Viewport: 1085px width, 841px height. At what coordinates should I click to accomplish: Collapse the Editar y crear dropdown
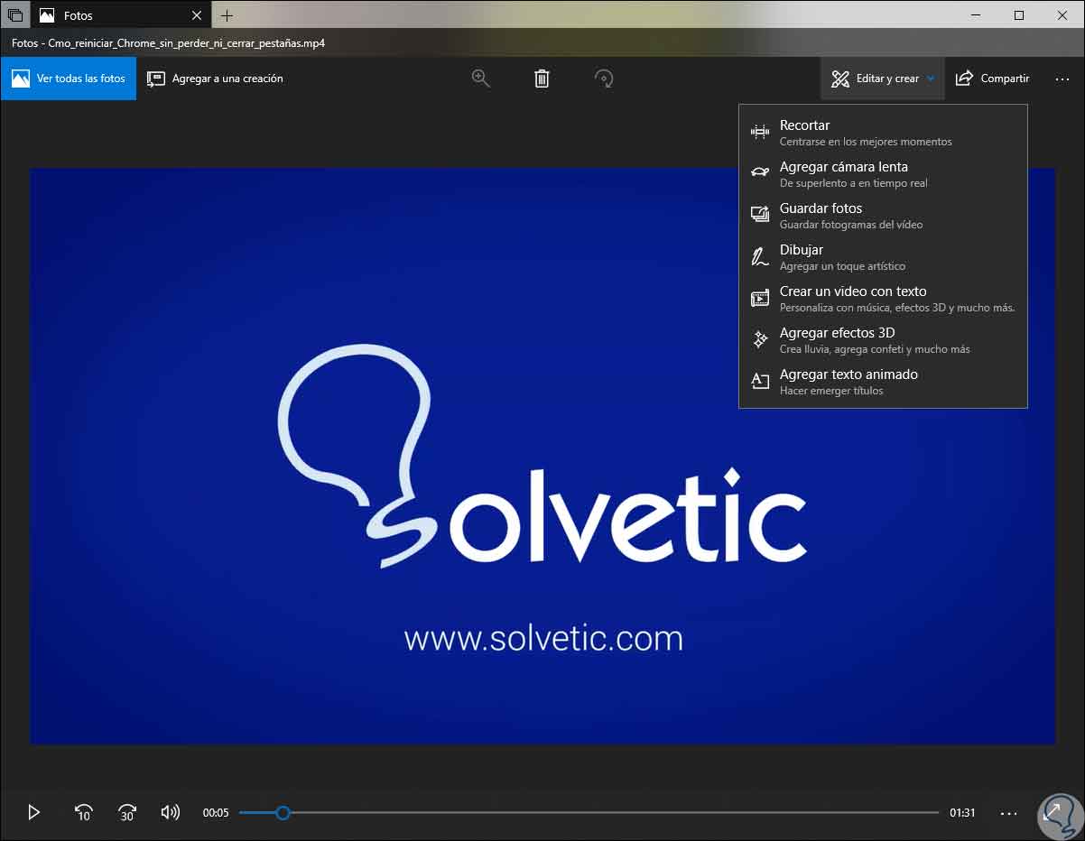(883, 79)
